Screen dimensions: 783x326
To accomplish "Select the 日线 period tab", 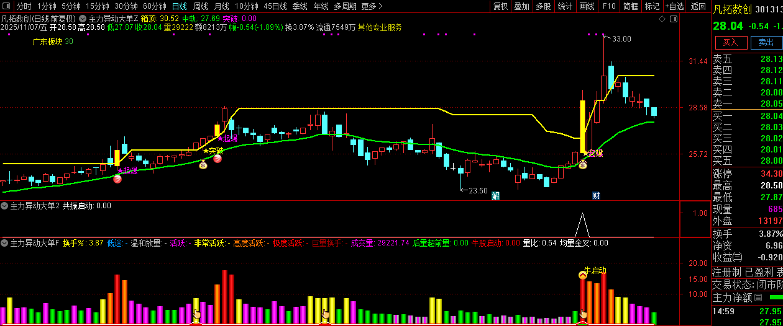I will coord(179,6).
